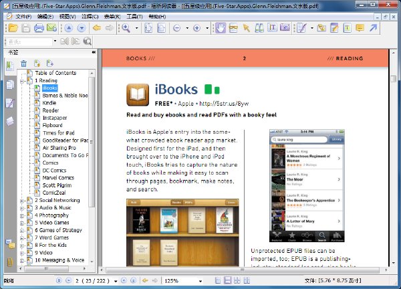Open the Table of Contents bookmark
Image resolution: width=401 pixels, height=289 pixels.
[55, 73]
